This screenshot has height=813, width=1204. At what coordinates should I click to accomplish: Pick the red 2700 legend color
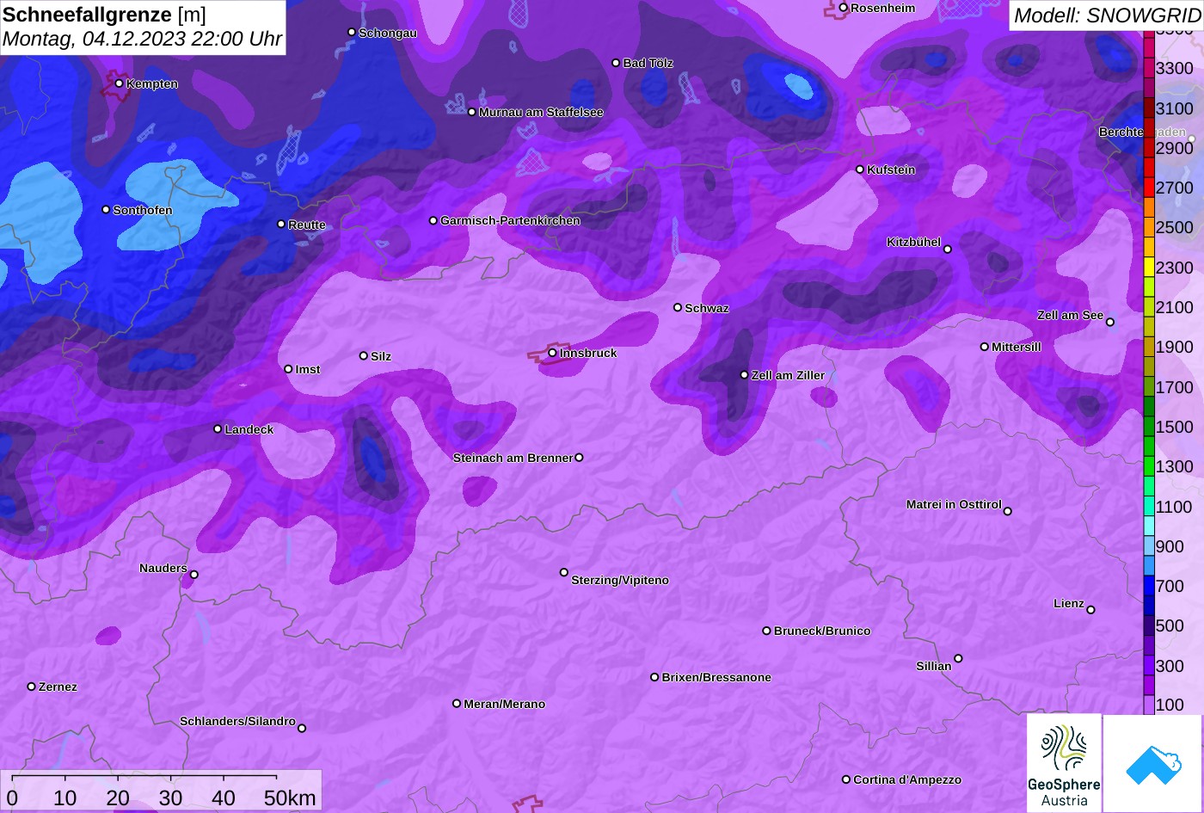tap(1149, 188)
